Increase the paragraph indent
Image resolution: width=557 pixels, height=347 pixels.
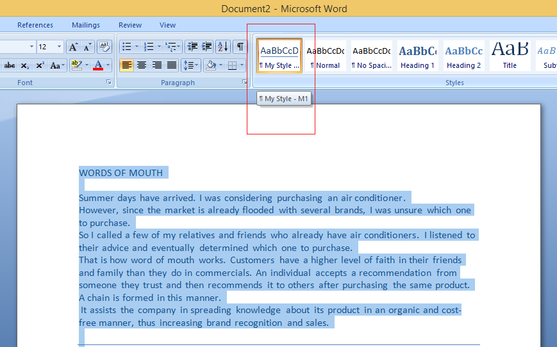(x=206, y=47)
